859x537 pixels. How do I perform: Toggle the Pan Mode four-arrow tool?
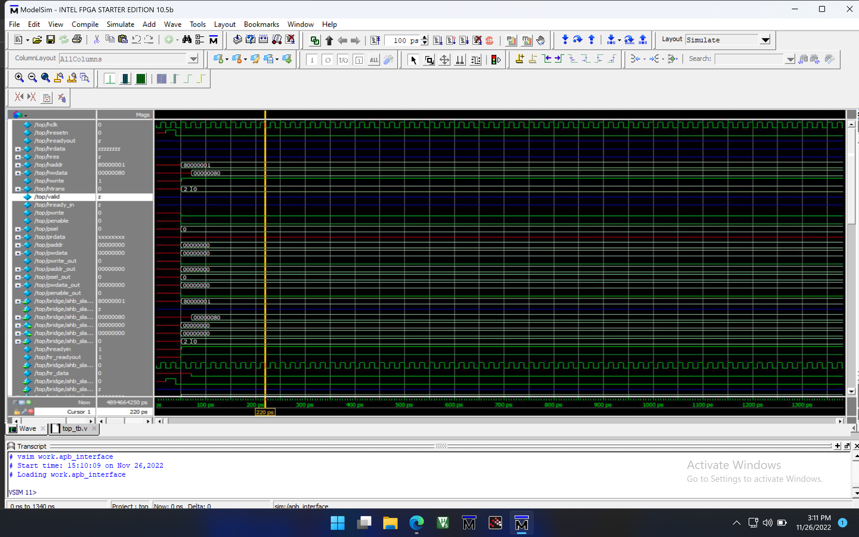[444, 60]
